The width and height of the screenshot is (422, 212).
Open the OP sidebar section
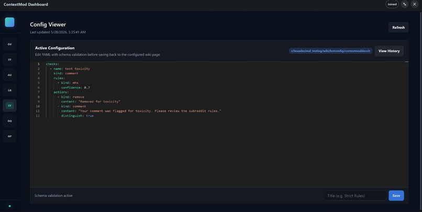click(10, 136)
